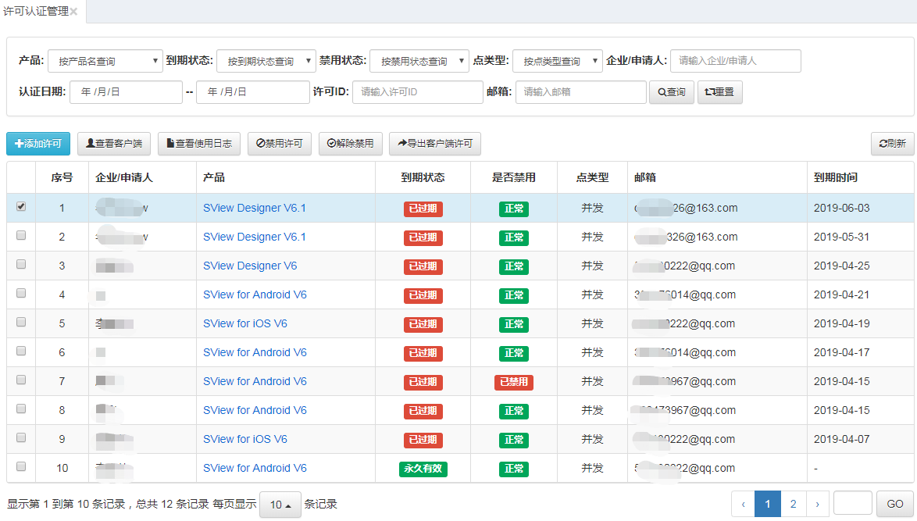Click the 点类型 column header
This screenshot has height=521, width=917.
[x=592, y=177]
